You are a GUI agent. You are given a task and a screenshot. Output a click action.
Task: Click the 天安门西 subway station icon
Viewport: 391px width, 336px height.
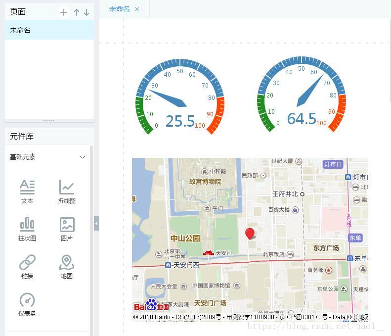(168, 265)
